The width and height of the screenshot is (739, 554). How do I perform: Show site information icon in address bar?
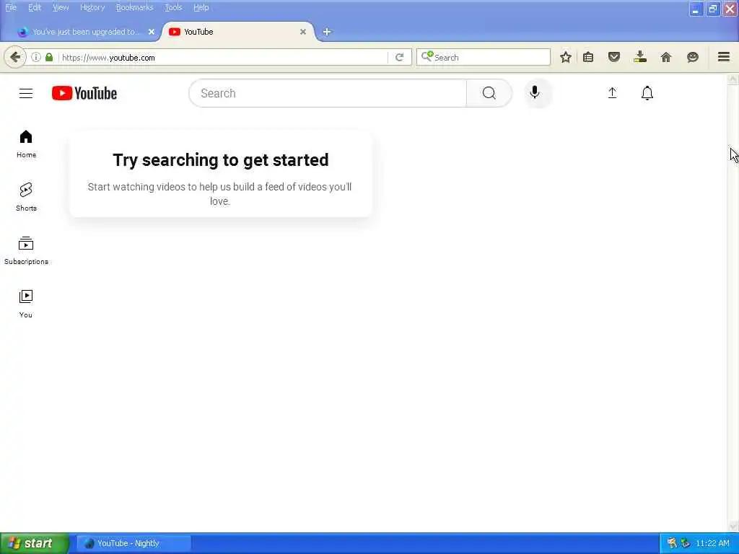click(36, 57)
